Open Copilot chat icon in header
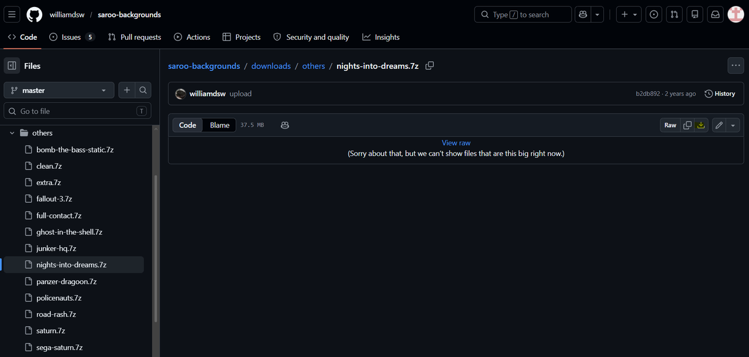The width and height of the screenshot is (749, 357). pos(583,15)
